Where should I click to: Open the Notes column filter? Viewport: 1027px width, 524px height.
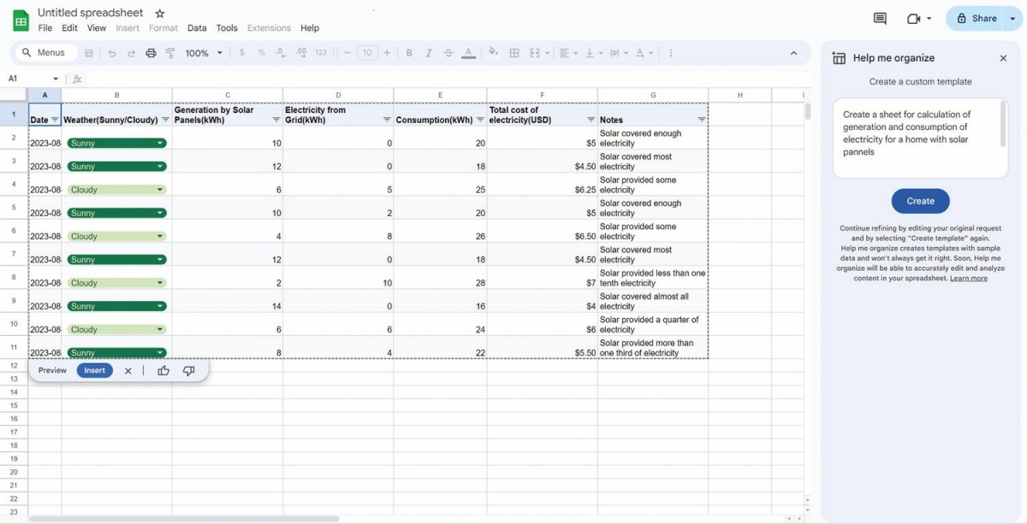[x=702, y=120]
